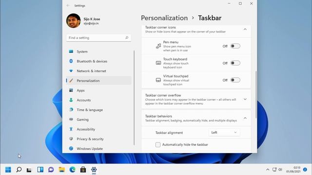Click the Personalization brush icon
Image resolution: width=312 pixels, height=175 pixels.
point(71,81)
